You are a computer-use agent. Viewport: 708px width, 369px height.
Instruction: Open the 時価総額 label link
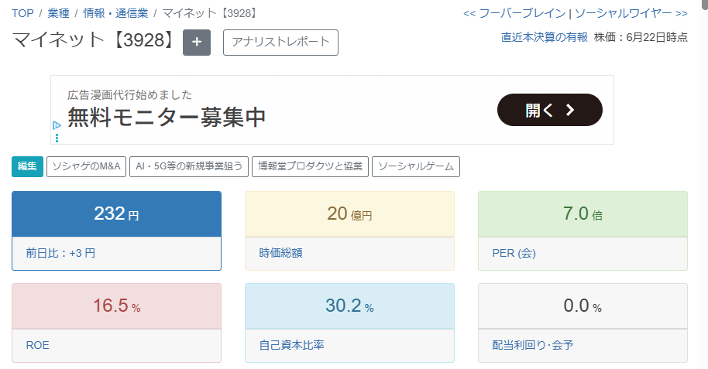pyautogui.click(x=281, y=253)
